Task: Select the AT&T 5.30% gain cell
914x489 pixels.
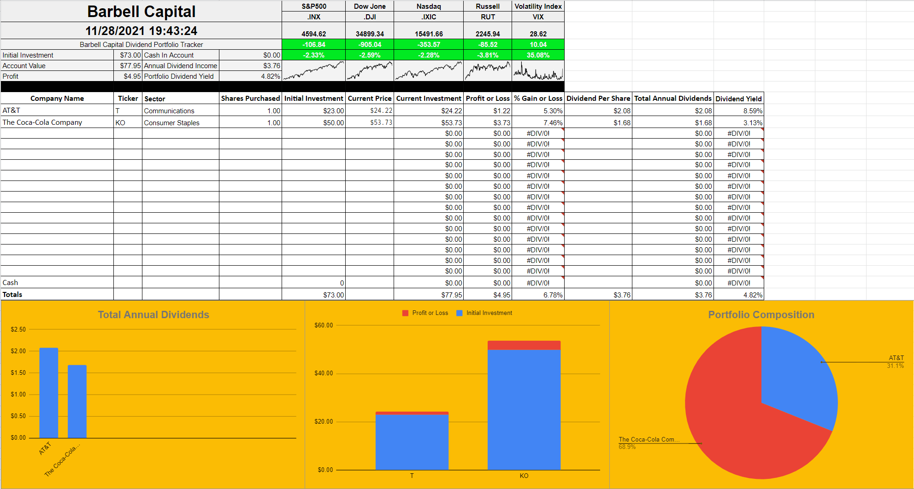Action: point(538,111)
